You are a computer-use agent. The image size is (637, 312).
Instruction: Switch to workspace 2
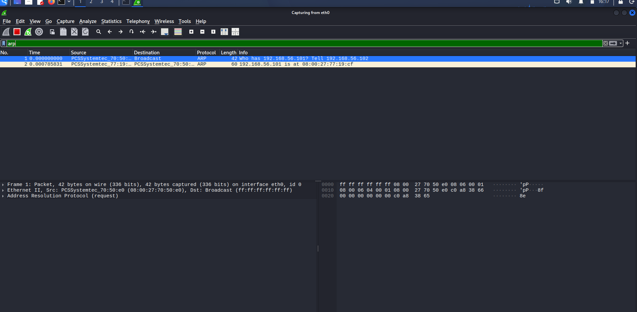pyautogui.click(x=91, y=2)
